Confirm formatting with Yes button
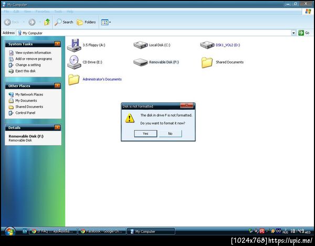This screenshot has height=246, width=315. click(x=145, y=134)
